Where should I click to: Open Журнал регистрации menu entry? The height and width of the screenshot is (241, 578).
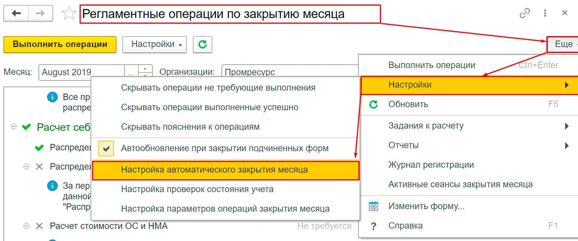coord(431,165)
